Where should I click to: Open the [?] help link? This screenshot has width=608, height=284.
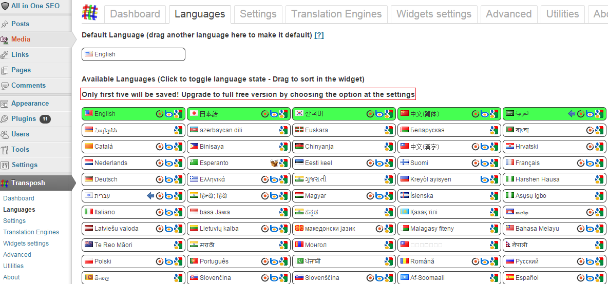click(x=319, y=35)
